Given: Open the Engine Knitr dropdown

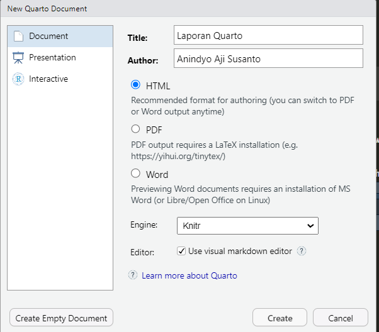Looking at the screenshot, I should tap(247, 226).
